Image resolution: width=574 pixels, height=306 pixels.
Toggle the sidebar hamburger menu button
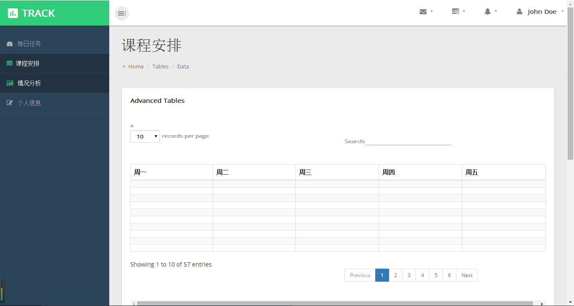point(122,13)
